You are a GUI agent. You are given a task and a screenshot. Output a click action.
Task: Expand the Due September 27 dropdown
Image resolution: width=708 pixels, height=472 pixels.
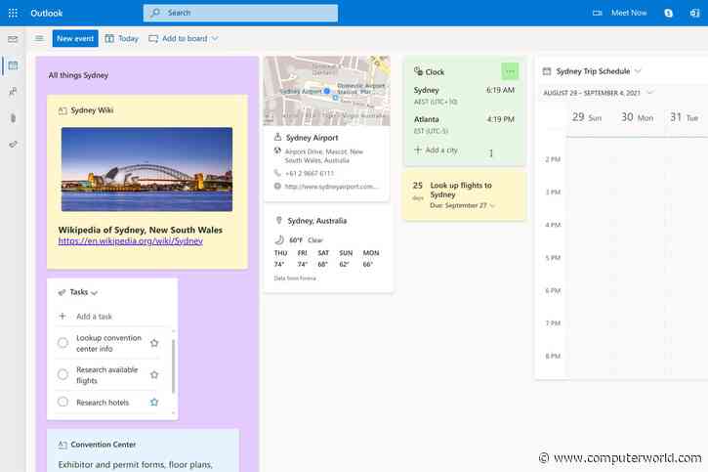pos(492,206)
